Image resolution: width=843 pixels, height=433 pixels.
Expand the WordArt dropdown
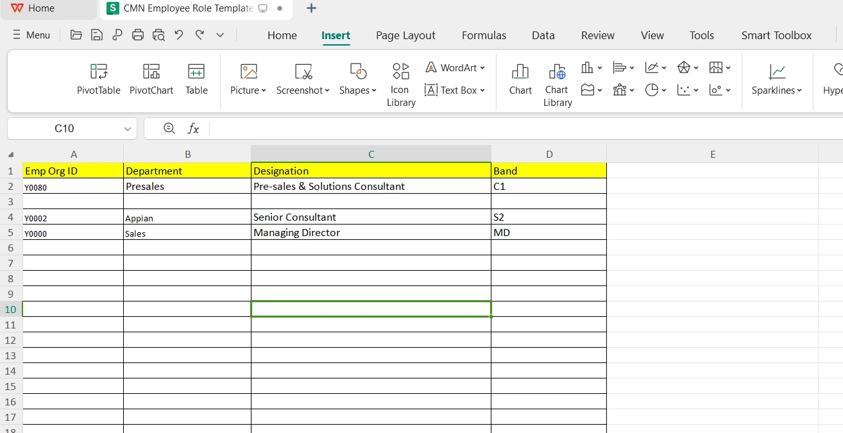482,67
